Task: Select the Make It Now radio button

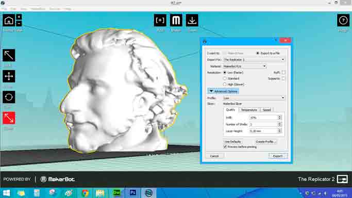Action: click(x=225, y=53)
